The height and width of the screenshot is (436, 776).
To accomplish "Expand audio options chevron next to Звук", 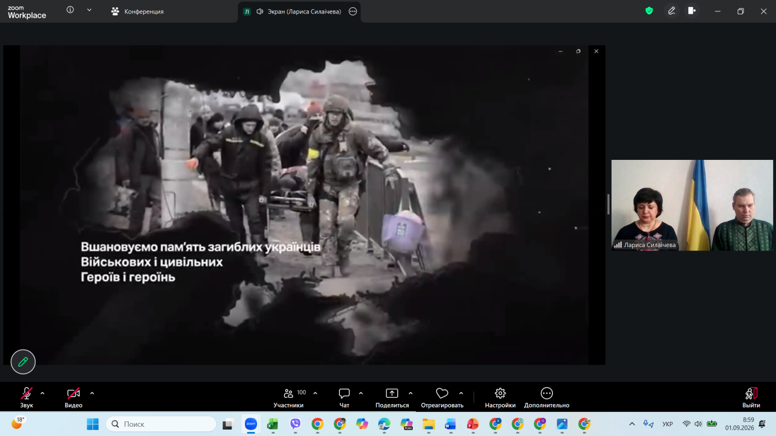I will [x=43, y=393].
